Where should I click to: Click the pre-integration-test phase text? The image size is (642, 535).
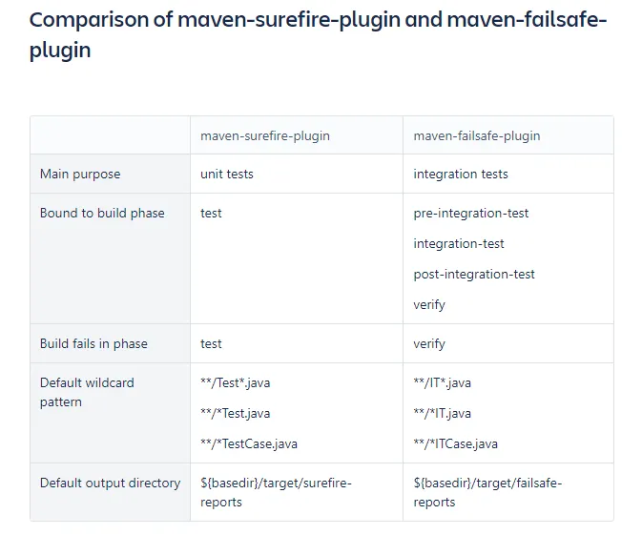click(x=471, y=214)
